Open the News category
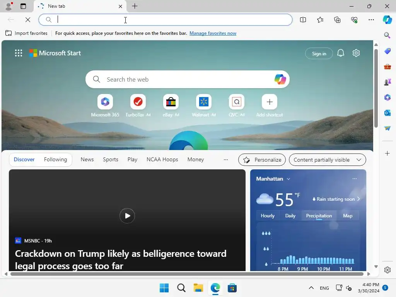 pyautogui.click(x=87, y=159)
